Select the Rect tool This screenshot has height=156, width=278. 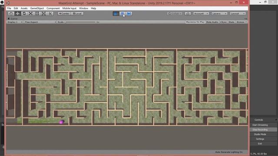(x=37, y=13)
